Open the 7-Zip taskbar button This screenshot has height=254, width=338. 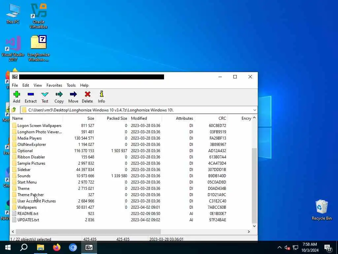[x=89, y=247]
